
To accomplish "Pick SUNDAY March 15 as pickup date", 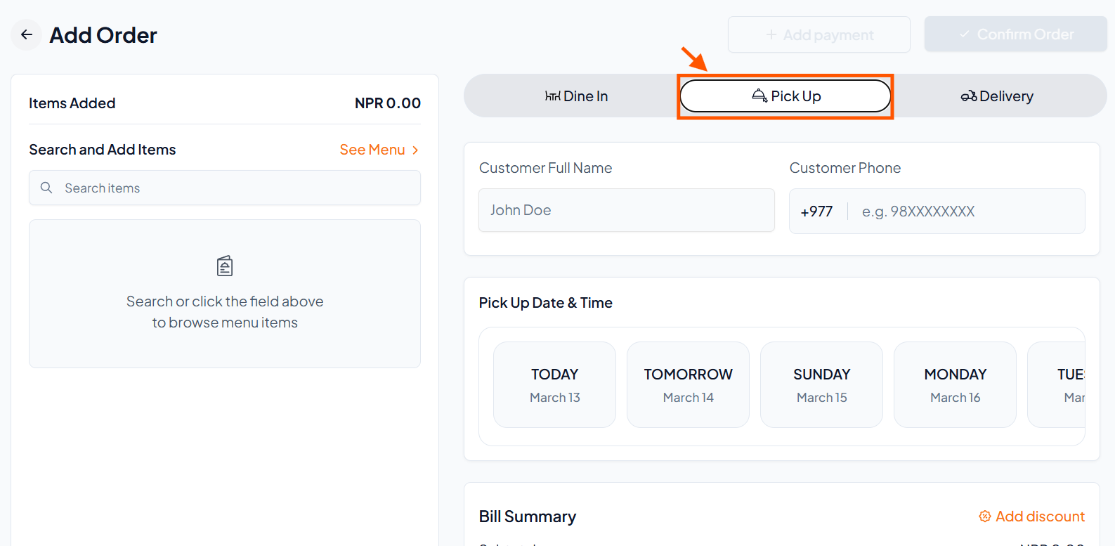I will coord(821,384).
